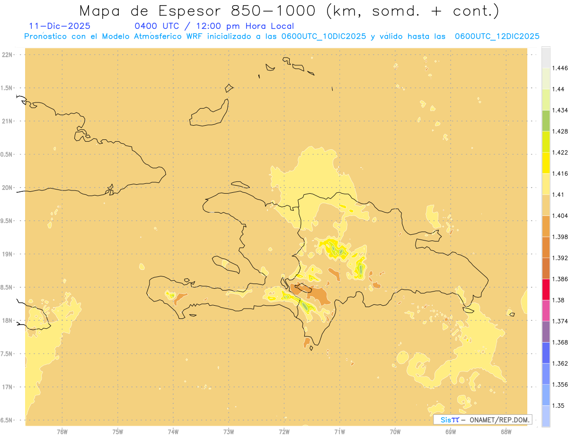
Task: Pick the green swatch between 1.428 and 1.434
Action: coord(546,120)
